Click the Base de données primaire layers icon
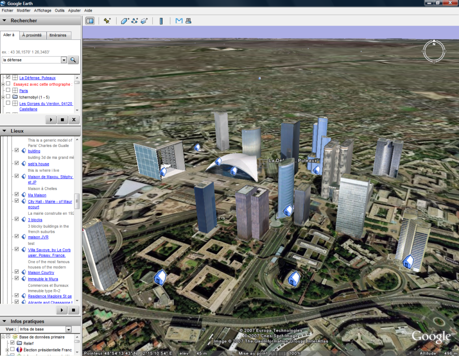Screen dimensions: 459x356 15,337
